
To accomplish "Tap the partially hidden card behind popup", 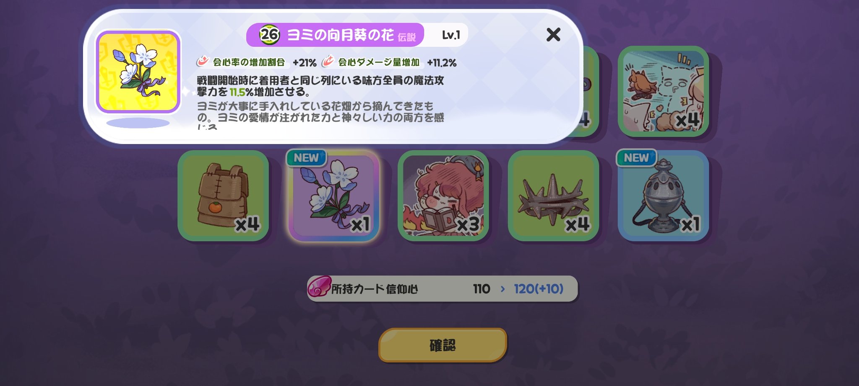I will pos(591,91).
